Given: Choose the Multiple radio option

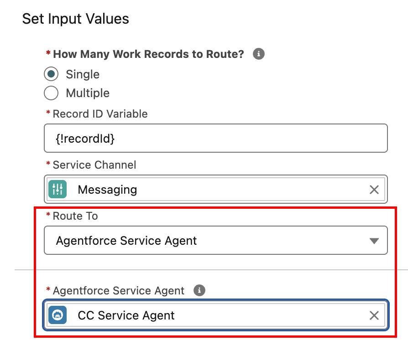Looking at the screenshot, I should (51, 93).
